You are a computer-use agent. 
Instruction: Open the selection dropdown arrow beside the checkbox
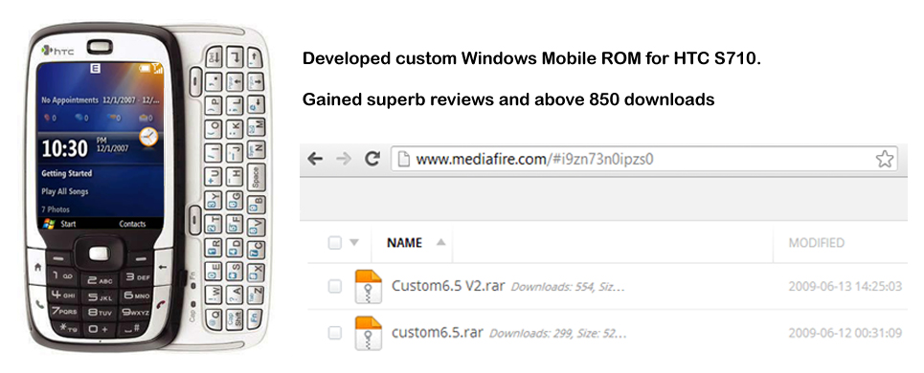tap(354, 242)
